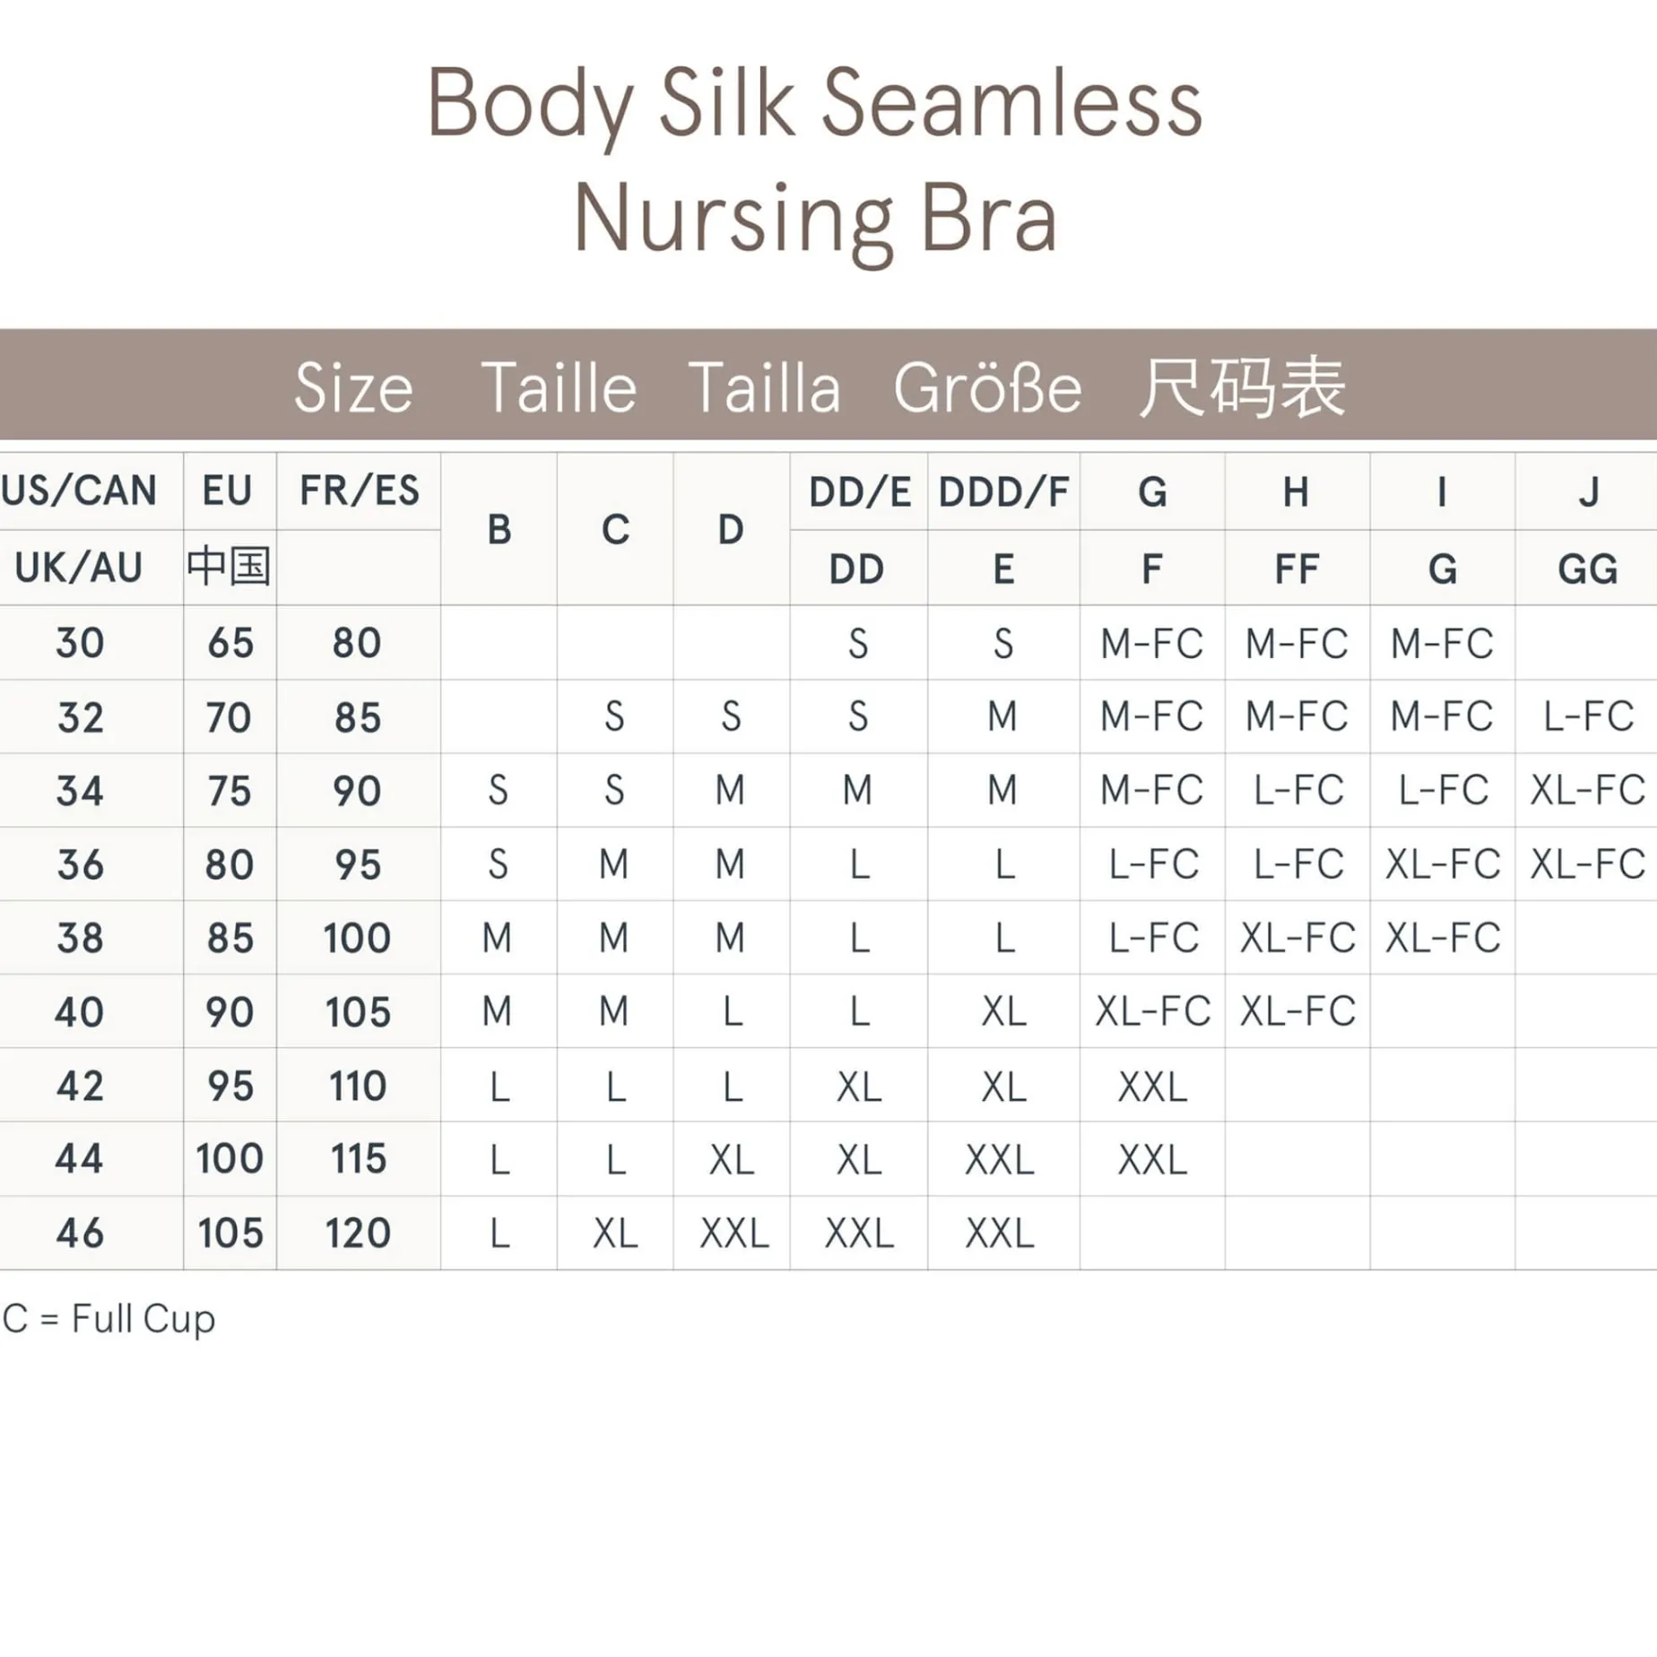Click the UK/AU header label
Viewport: 1657px width, 1657px height.
(79, 568)
